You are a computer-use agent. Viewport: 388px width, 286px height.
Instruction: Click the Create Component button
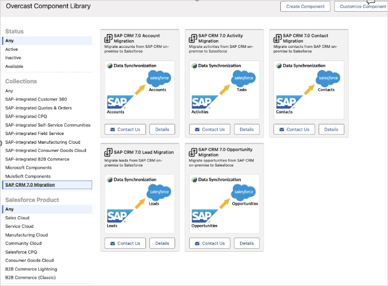305,6
